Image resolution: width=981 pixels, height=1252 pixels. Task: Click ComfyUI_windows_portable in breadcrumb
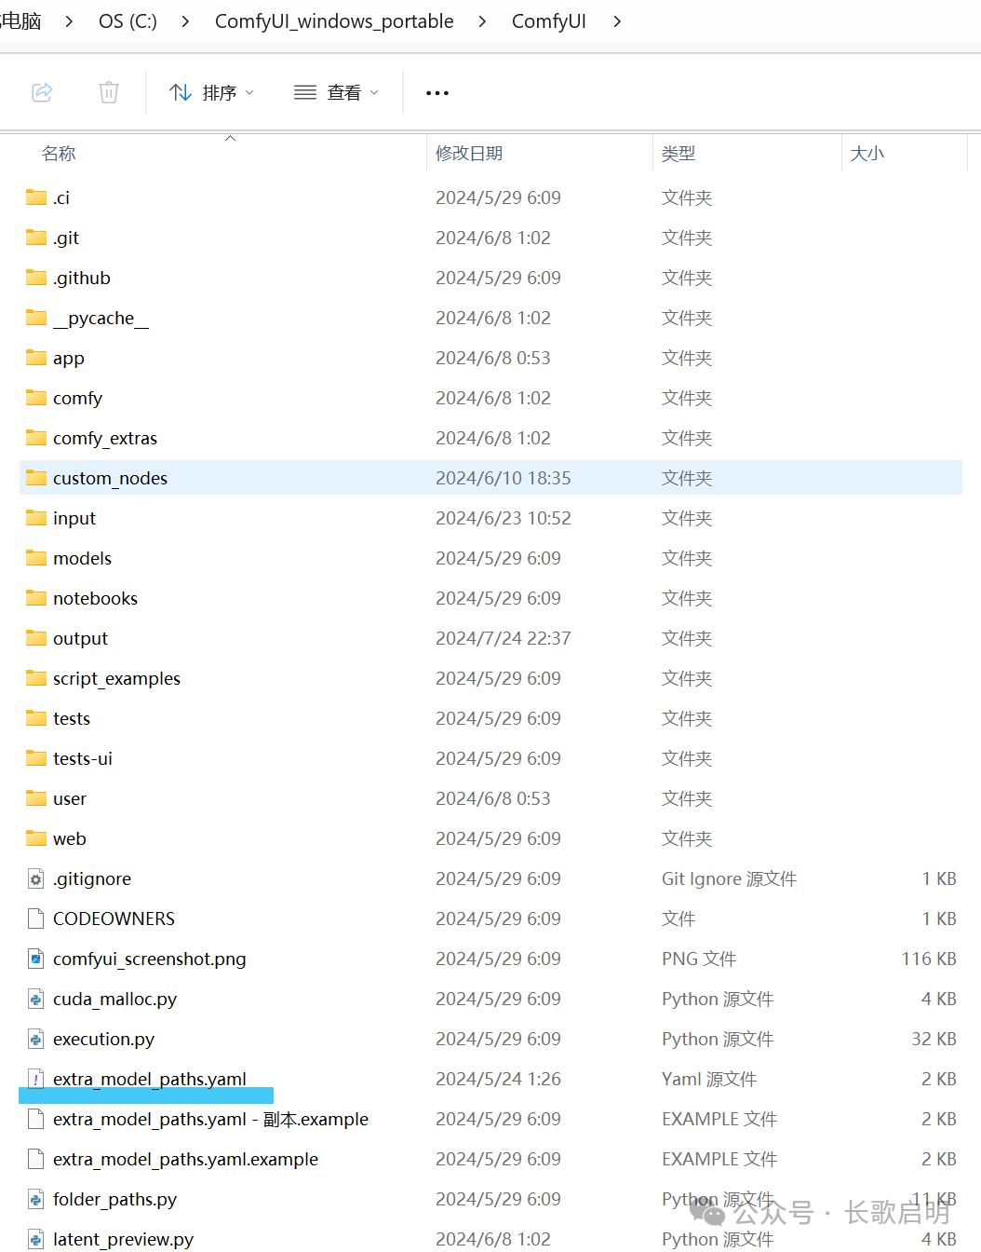(x=334, y=20)
